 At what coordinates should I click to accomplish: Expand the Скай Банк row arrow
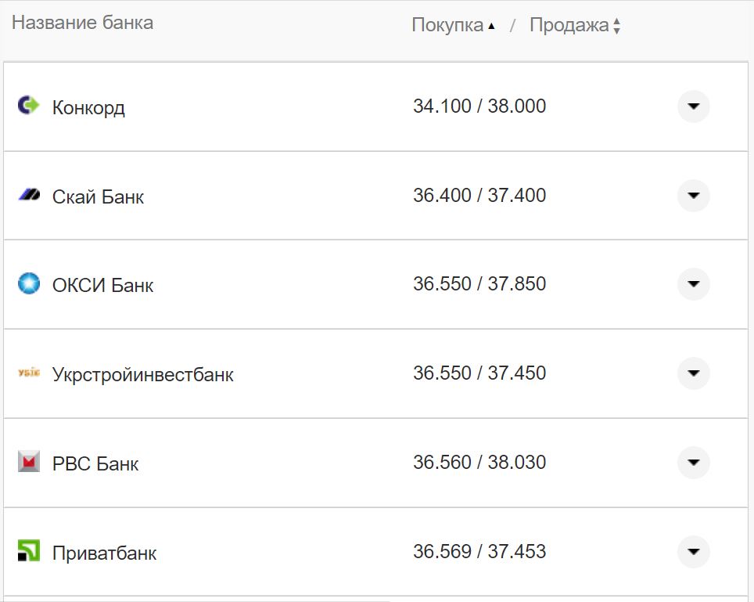(693, 196)
